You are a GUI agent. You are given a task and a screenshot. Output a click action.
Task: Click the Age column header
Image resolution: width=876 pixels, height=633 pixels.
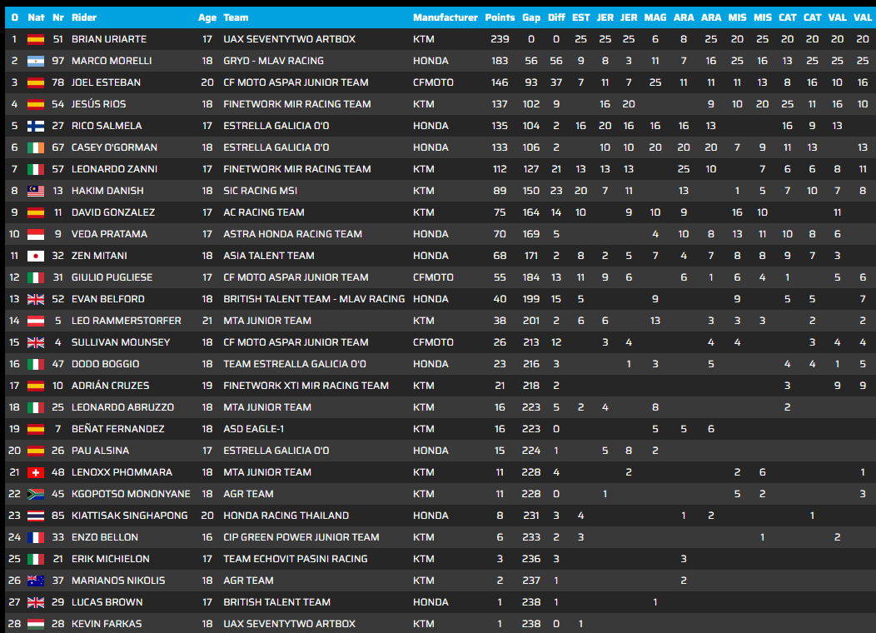(x=207, y=17)
